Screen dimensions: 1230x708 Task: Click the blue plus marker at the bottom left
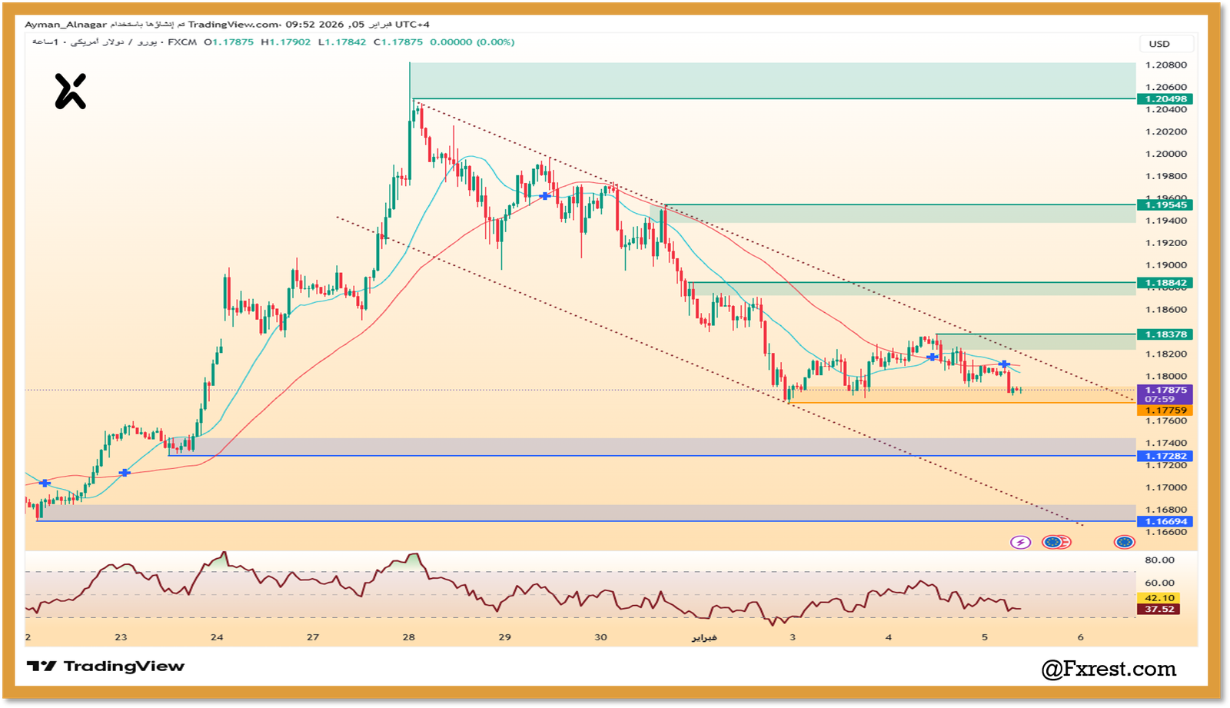click(45, 483)
